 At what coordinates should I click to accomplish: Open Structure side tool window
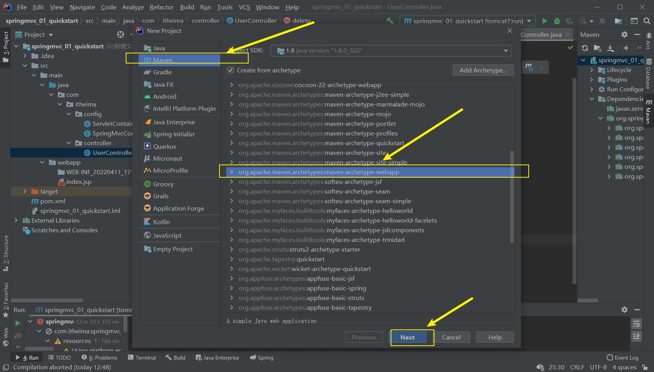tap(6, 253)
